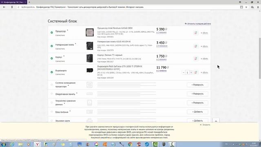Open File Explorer folder in the taskbar

click(20, 144)
